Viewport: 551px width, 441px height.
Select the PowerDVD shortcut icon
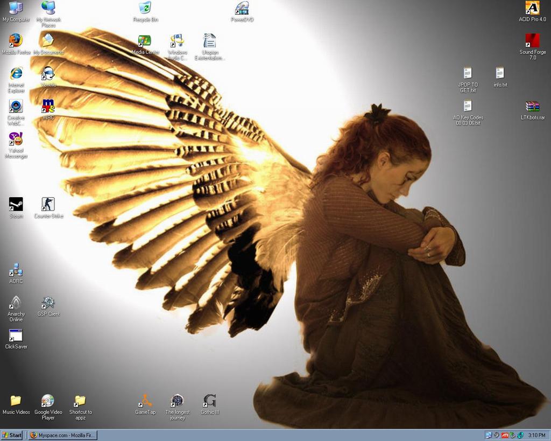242,8
